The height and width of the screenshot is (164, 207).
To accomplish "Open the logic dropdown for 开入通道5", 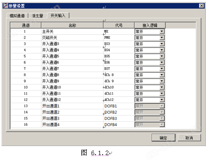I will [x=162, y=56].
